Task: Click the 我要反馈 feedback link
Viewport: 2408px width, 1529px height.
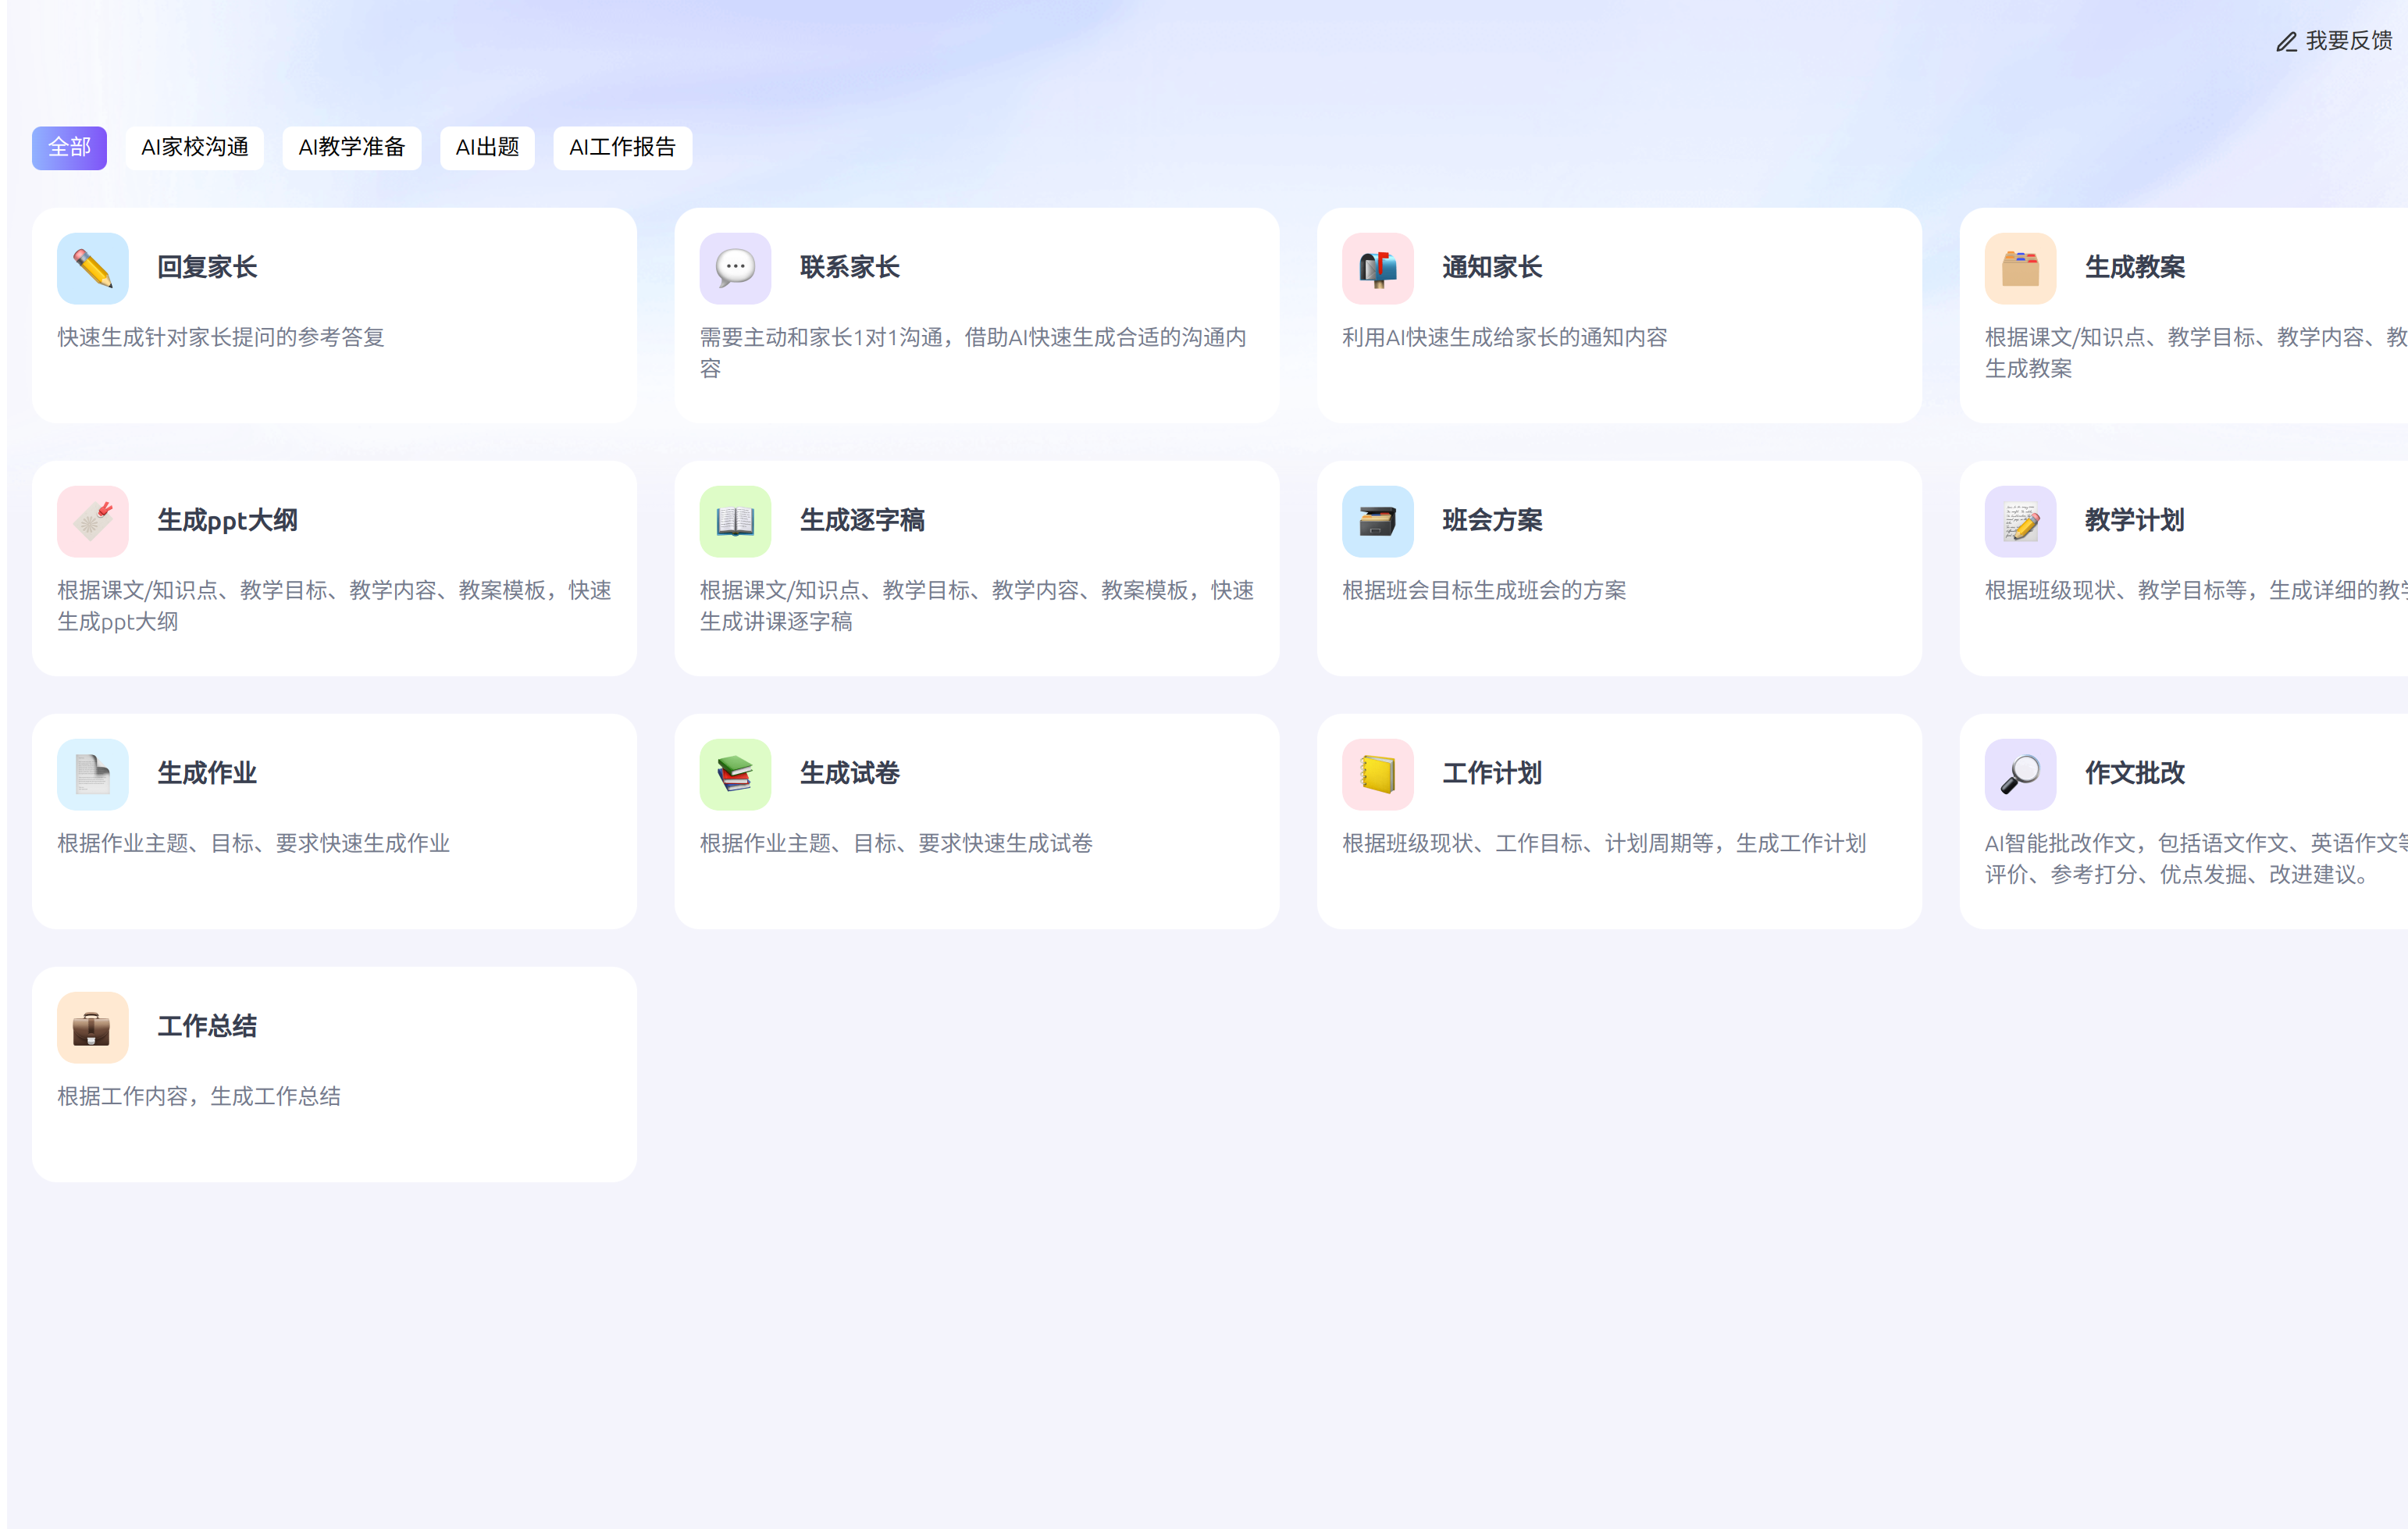Action: [2335, 41]
